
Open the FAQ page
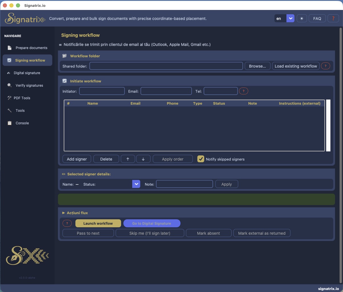click(317, 18)
